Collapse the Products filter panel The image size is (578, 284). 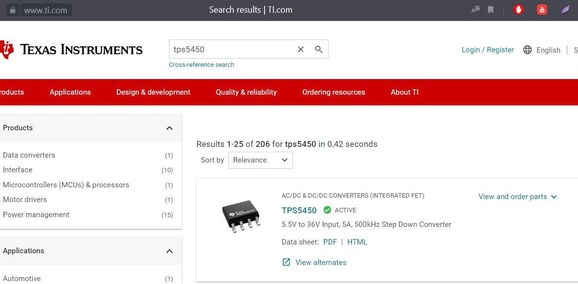click(169, 128)
